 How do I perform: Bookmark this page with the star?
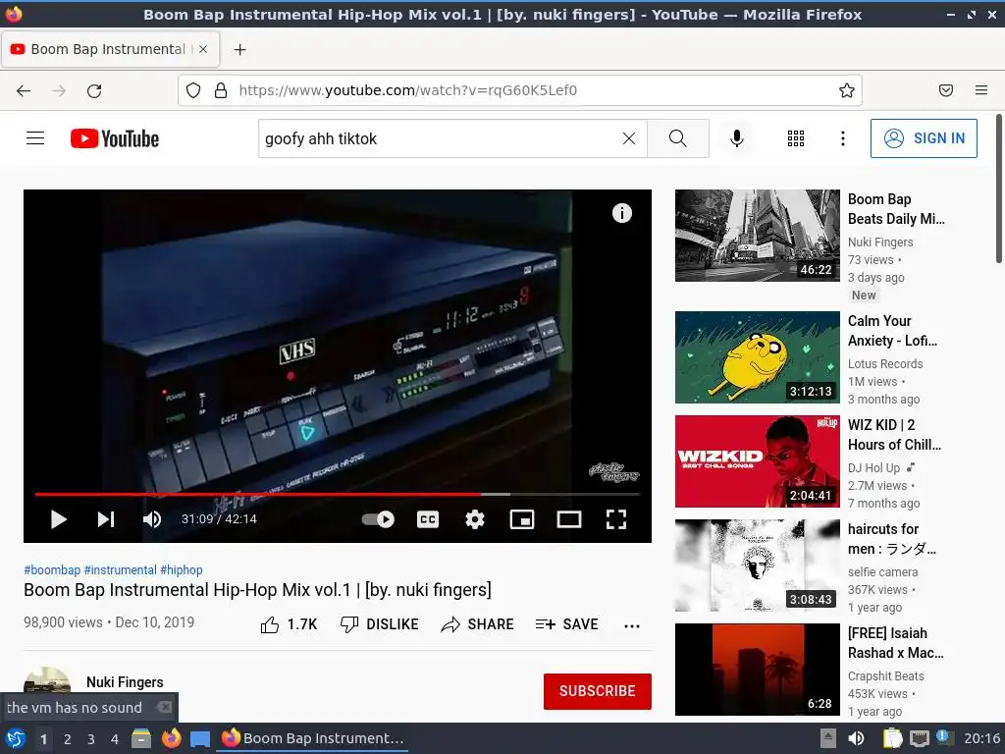tap(847, 90)
